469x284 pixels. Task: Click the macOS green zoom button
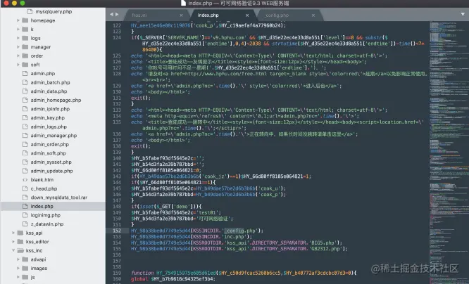click(x=23, y=4)
